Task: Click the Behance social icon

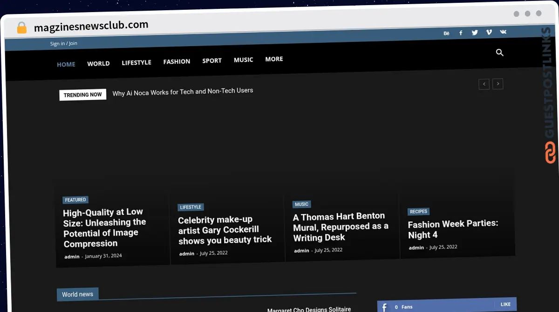Action: point(446,33)
